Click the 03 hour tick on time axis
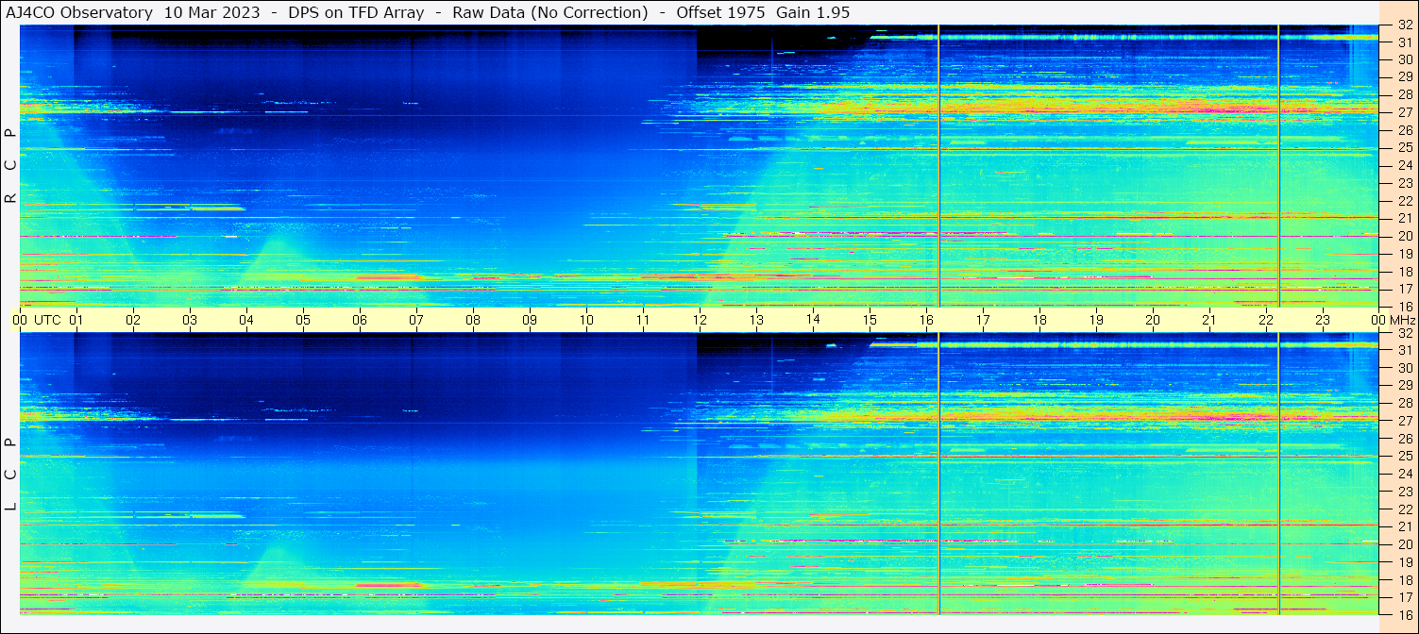This screenshot has width=1419, height=634. point(189,320)
